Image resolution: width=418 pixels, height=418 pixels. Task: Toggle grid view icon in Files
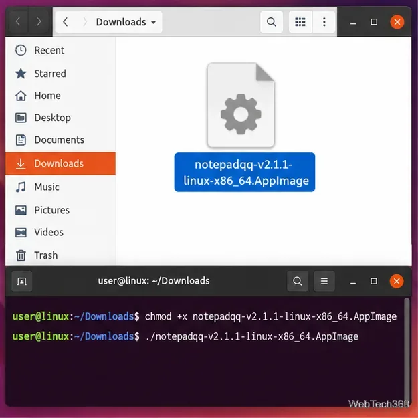pyautogui.click(x=300, y=22)
